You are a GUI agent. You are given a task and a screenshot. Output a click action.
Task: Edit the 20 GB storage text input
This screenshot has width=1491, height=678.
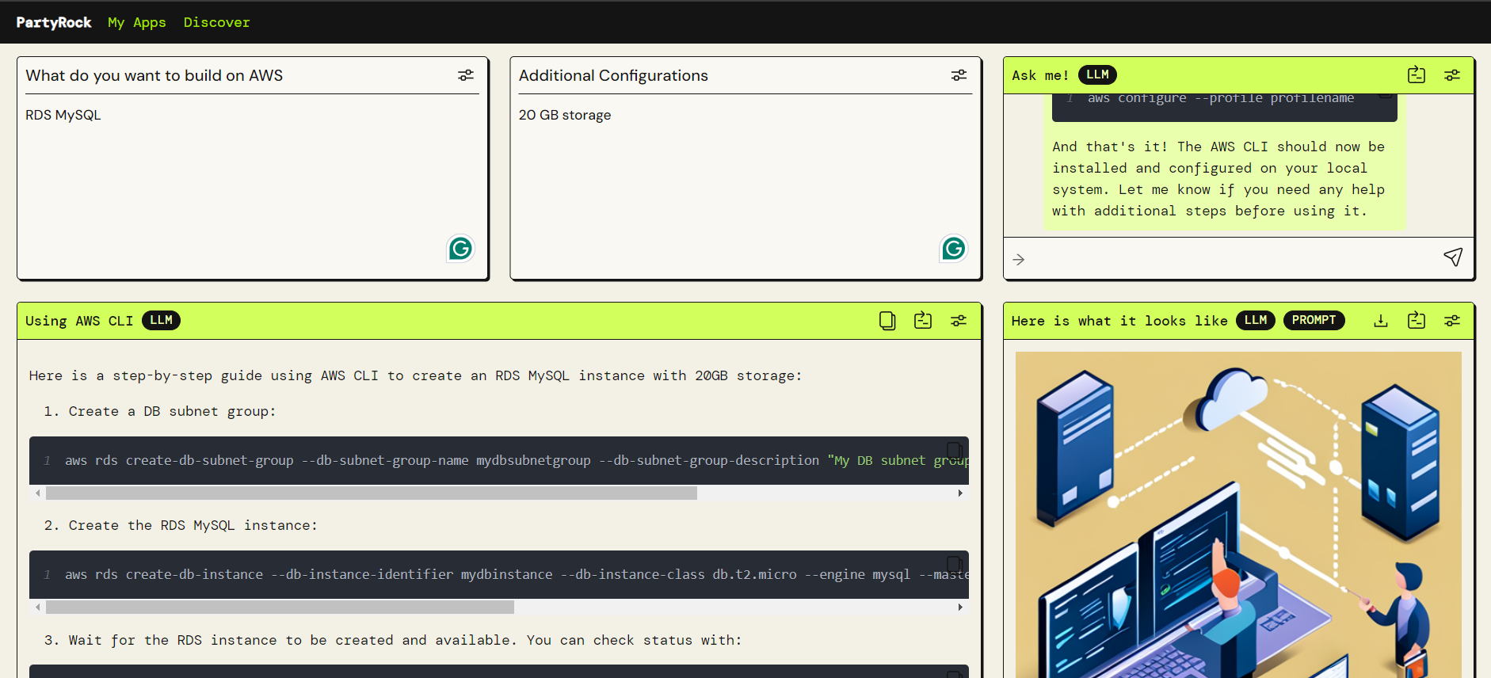coord(745,185)
